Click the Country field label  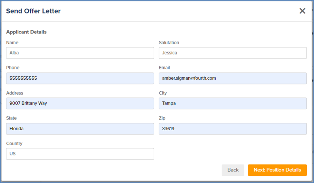pyautogui.click(x=14, y=143)
